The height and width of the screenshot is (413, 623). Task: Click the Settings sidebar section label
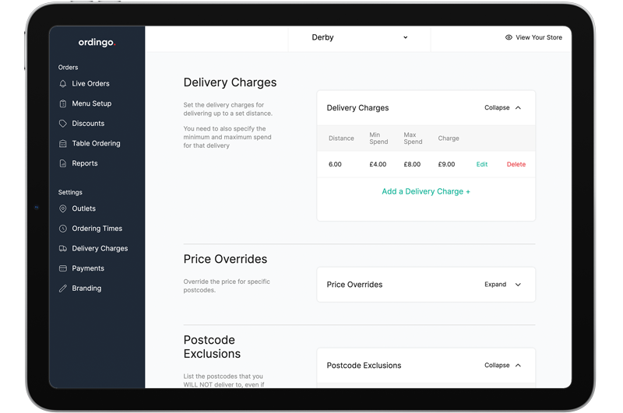[x=70, y=192]
